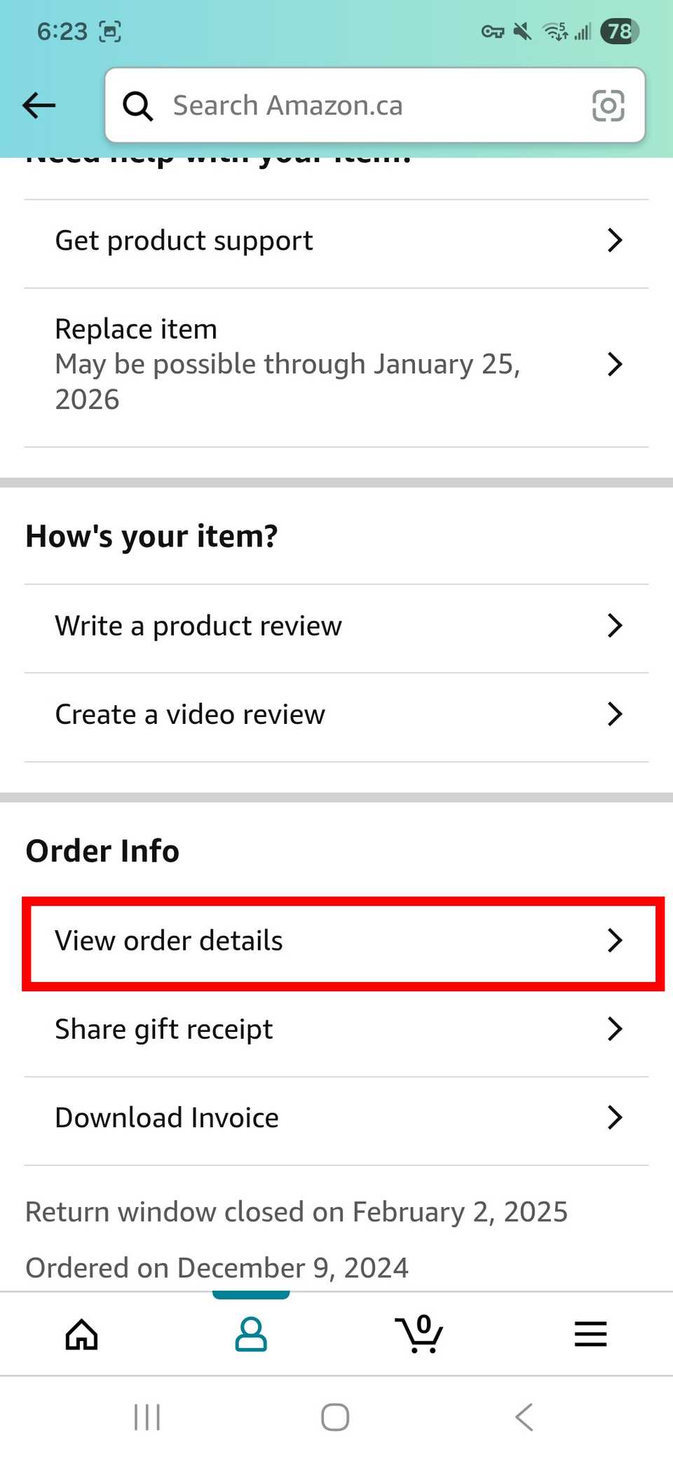Open View order details

336,941
